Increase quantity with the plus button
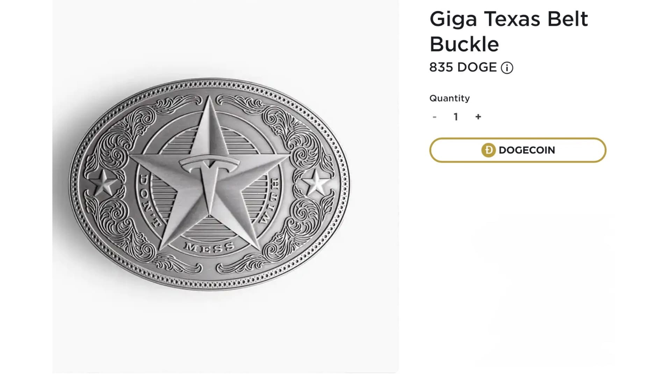Screen dimensions: 671x377 (478, 117)
